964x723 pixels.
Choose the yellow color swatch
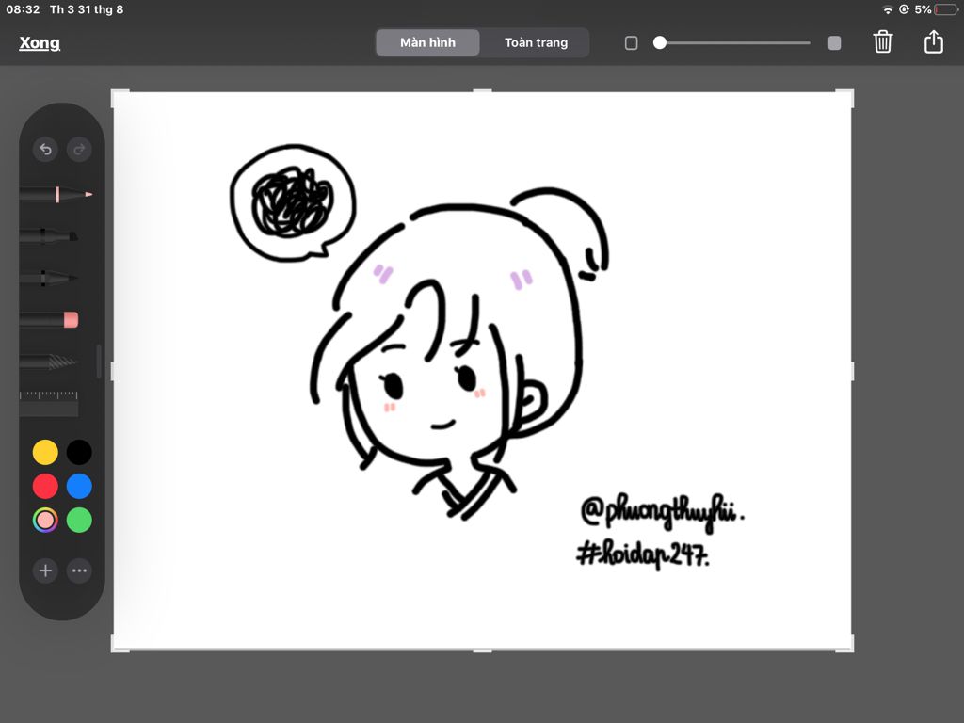tap(45, 453)
